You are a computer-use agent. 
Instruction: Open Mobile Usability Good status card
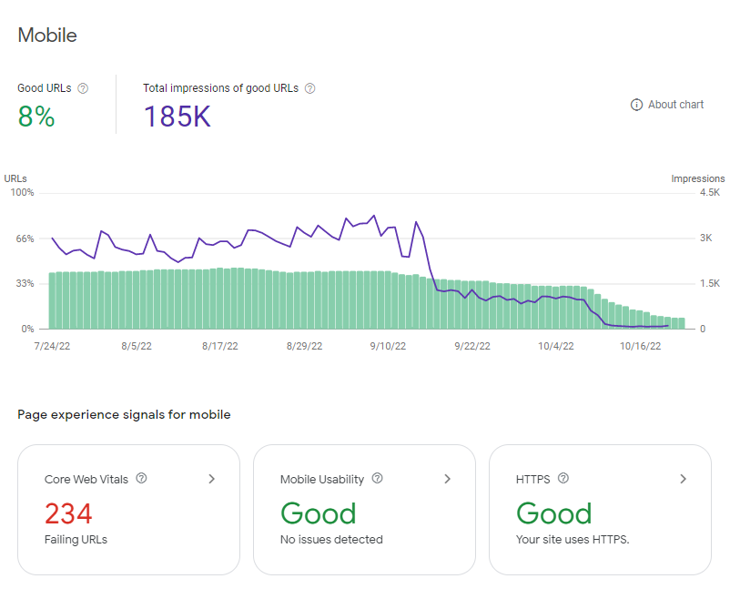364,510
